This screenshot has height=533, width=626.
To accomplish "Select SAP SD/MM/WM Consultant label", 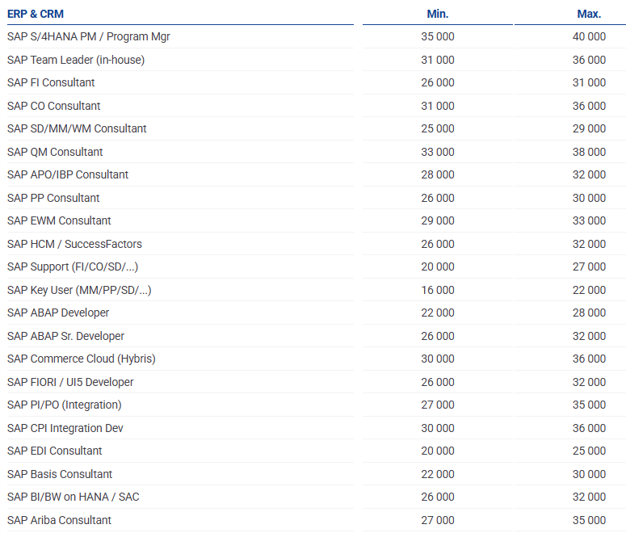I will pos(77,128).
